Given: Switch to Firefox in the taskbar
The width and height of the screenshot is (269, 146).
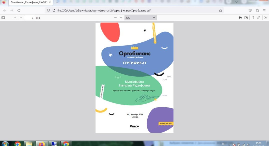Looking at the screenshot, I should 42,144.
